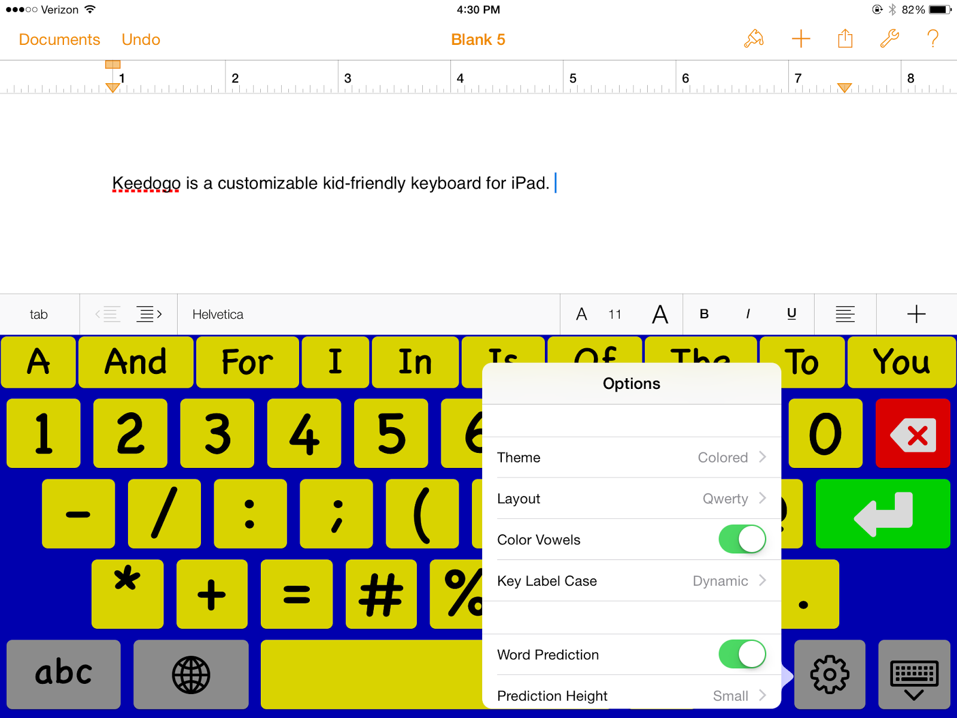The image size is (957, 718).
Task: Tap the globe key to switch keyboards
Action: pyautogui.click(x=190, y=674)
